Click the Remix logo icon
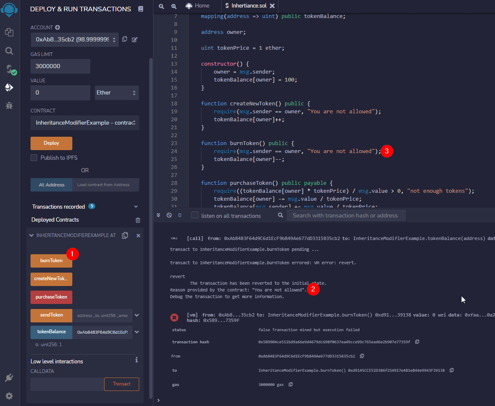The image size is (495, 406). pos(9,10)
